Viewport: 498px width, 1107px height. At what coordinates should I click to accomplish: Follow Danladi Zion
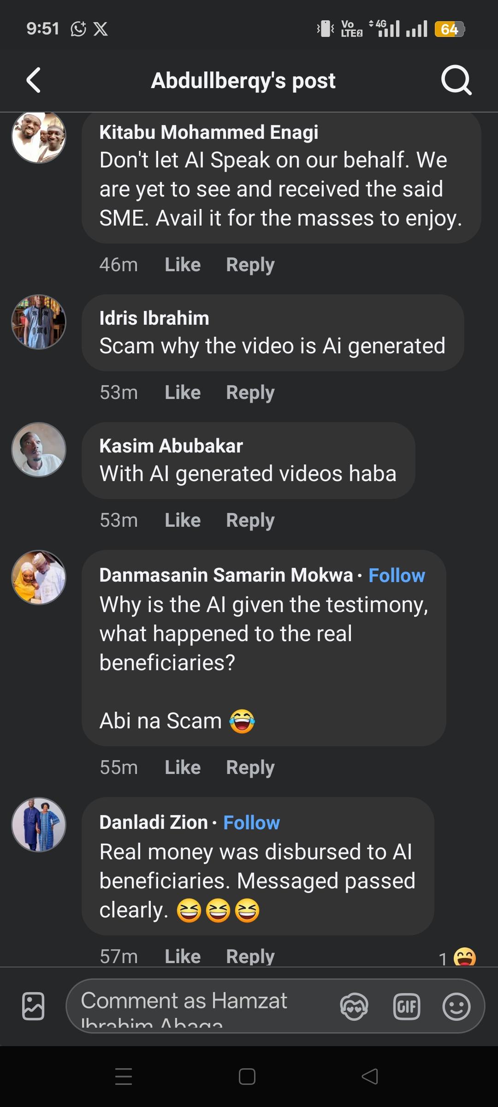tap(251, 822)
